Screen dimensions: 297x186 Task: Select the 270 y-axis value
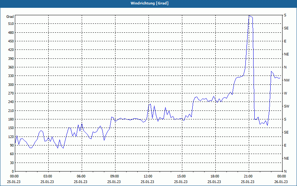[x=11, y=93]
